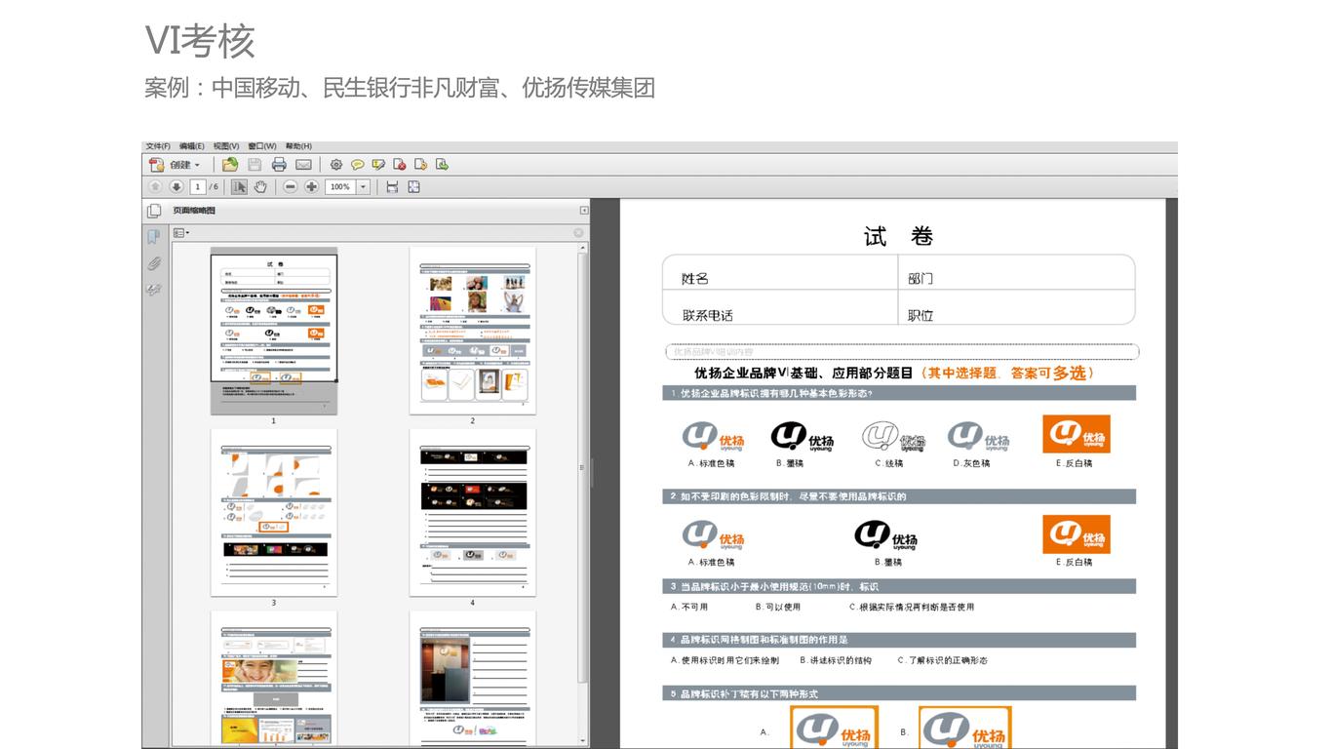Select page 2 thumbnail

(x=473, y=332)
